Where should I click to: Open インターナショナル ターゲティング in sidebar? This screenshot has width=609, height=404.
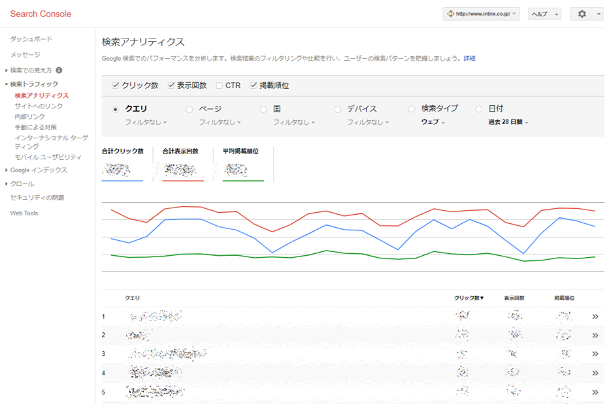click(51, 142)
